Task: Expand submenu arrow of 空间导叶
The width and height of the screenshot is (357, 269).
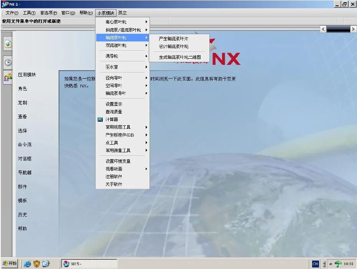Action: tap(146, 86)
